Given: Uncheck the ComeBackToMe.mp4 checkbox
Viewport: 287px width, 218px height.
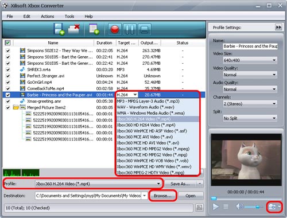Looking at the screenshot, I should tap(8, 88).
